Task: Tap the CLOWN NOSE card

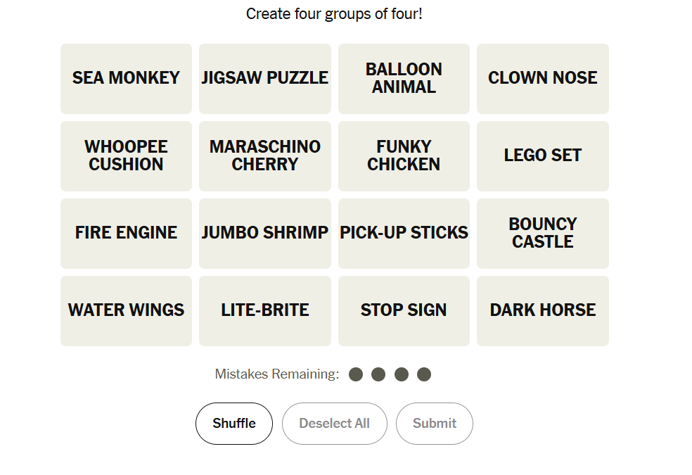Action: (542, 78)
